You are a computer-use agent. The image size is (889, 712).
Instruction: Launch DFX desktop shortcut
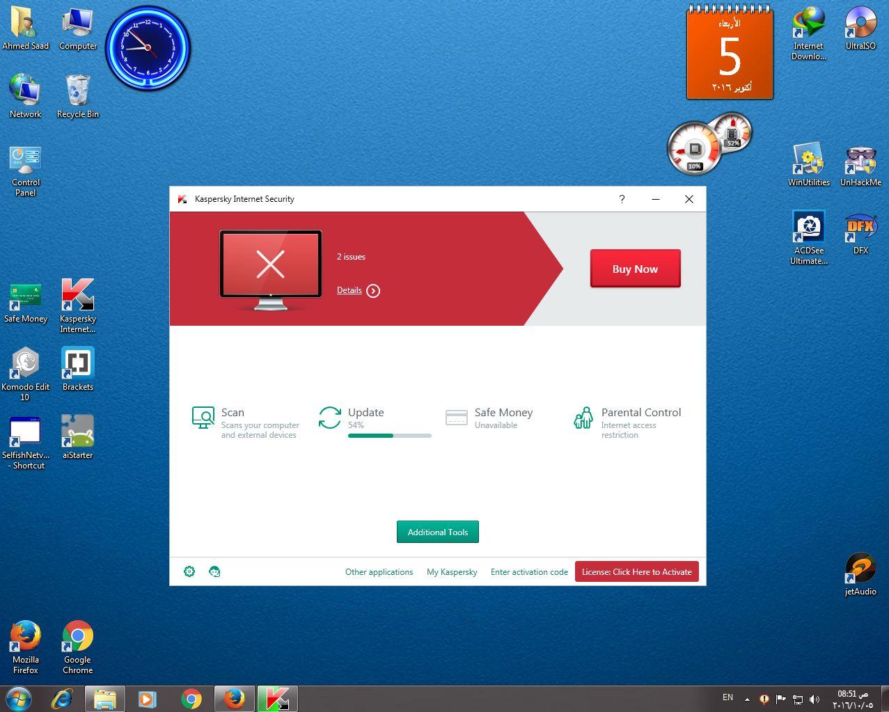pyautogui.click(x=860, y=232)
